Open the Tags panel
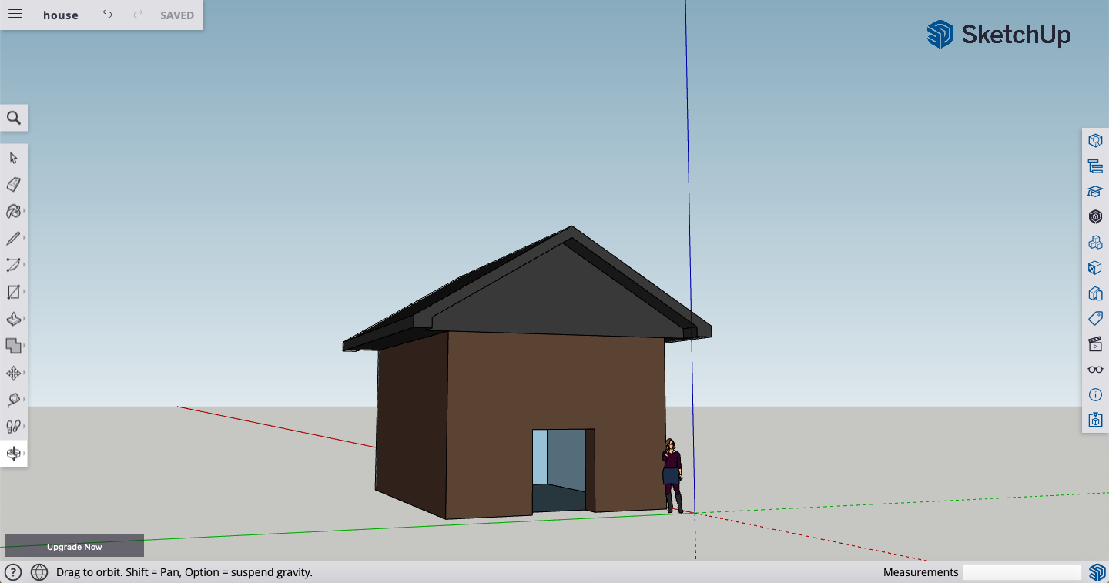Screen dimensions: 1109x583 pos(1094,318)
